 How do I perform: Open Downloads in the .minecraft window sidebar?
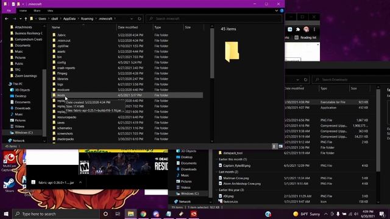click(x=23, y=108)
